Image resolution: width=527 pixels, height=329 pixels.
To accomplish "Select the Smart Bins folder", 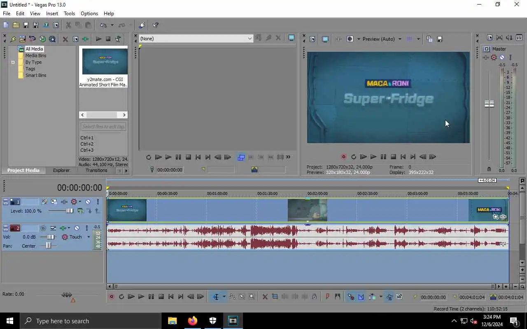I will click(x=36, y=75).
